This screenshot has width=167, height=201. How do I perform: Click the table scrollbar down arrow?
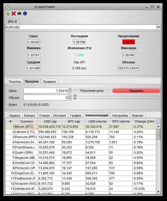click(x=158, y=192)
